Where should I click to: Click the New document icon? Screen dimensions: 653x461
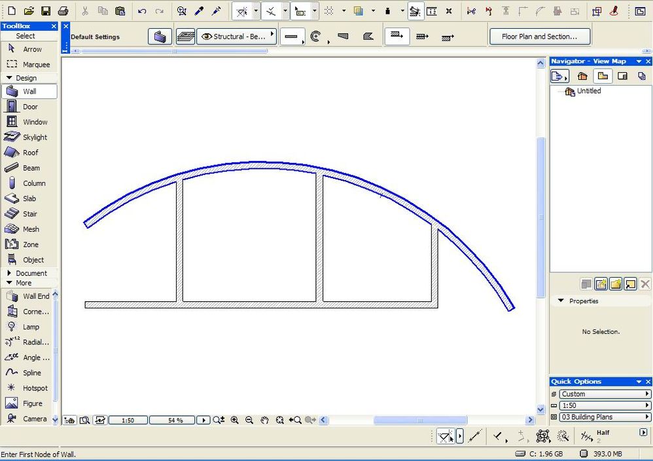[12, 11]
